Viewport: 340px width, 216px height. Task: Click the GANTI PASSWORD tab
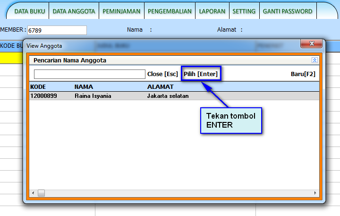tap(288, 11)
